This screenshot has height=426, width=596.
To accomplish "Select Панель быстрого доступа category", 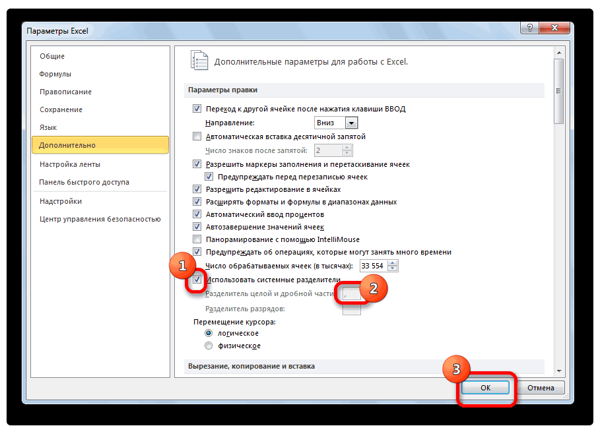I will pyautogui.click(x=84, y=182).
